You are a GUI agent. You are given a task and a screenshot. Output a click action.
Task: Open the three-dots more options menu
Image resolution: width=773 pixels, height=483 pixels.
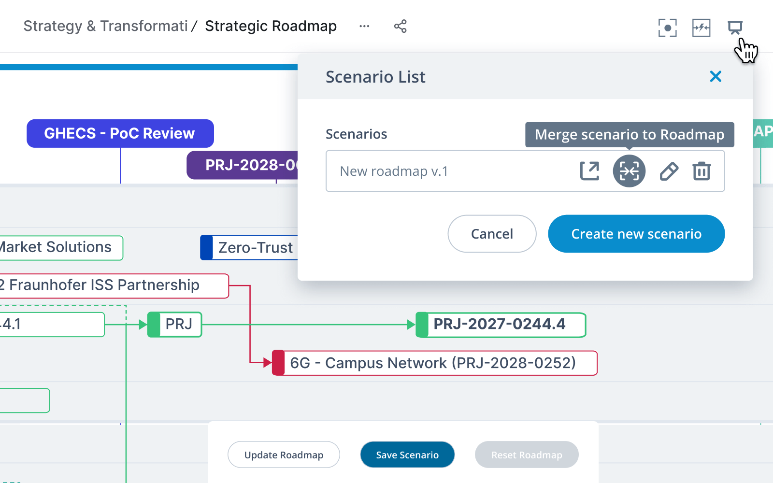[x=364, y=26]
